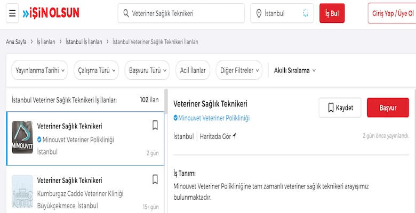Click Giriş Yap / Üye Ol button

393,13
